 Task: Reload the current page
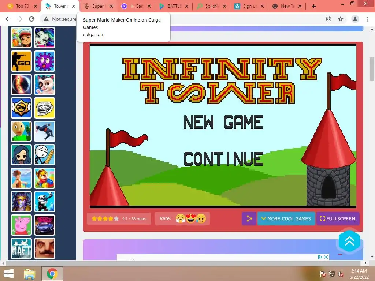point(31,19)
